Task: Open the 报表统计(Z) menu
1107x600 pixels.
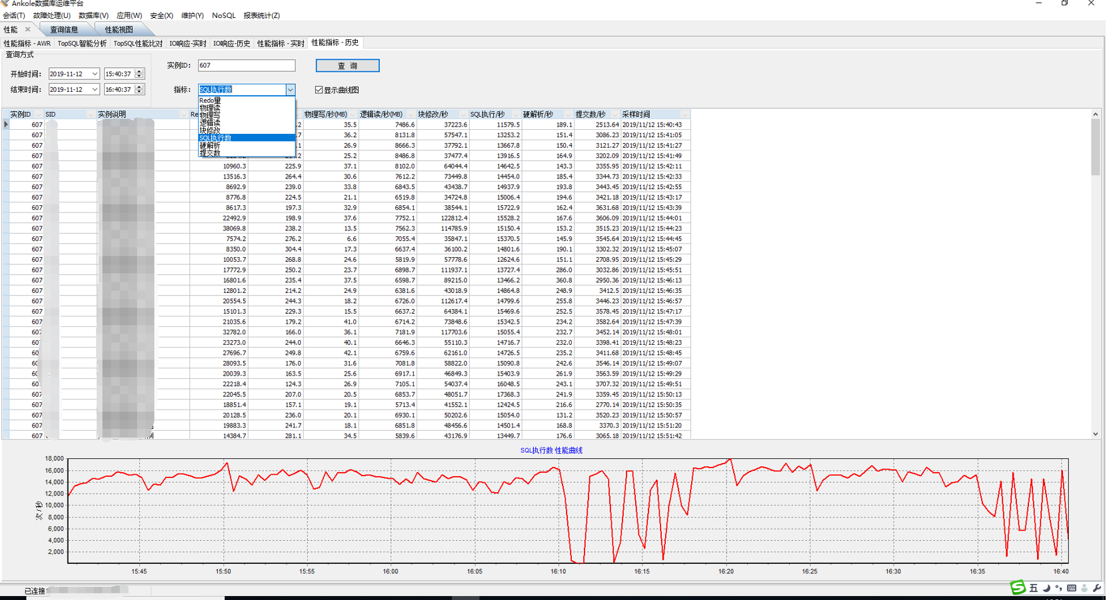Action: (x=262, y=15)
